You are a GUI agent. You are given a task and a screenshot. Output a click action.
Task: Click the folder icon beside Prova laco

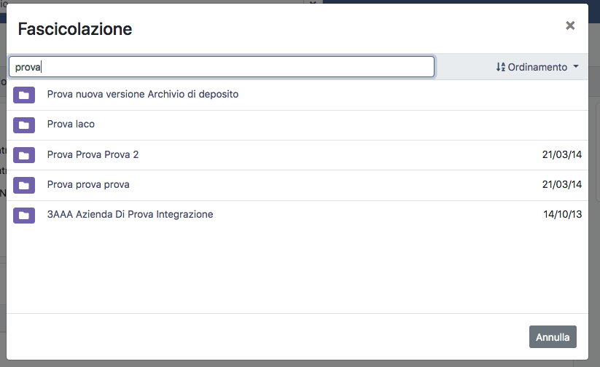pos(24,125)
